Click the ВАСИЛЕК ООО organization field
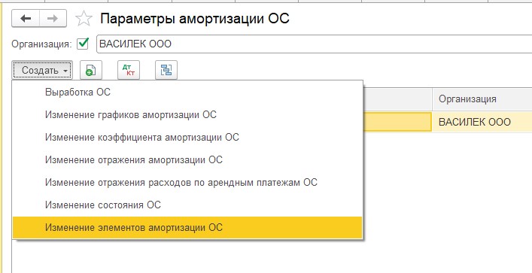The image size is (532, 273). click(315, 44)
